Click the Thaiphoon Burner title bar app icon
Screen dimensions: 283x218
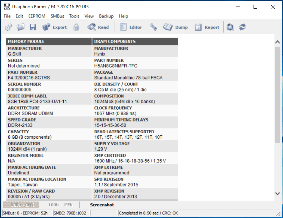pyautogui.click(x=7, y=7)
